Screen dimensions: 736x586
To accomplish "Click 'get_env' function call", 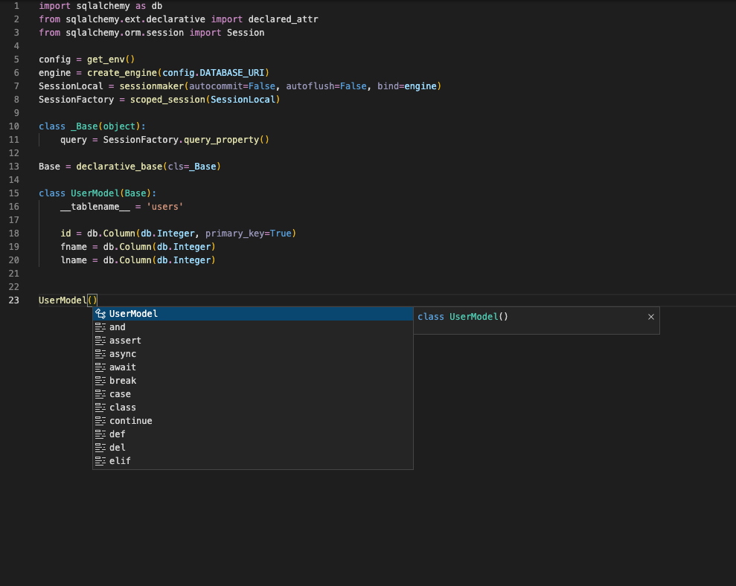I will click(x=106, y=59).
